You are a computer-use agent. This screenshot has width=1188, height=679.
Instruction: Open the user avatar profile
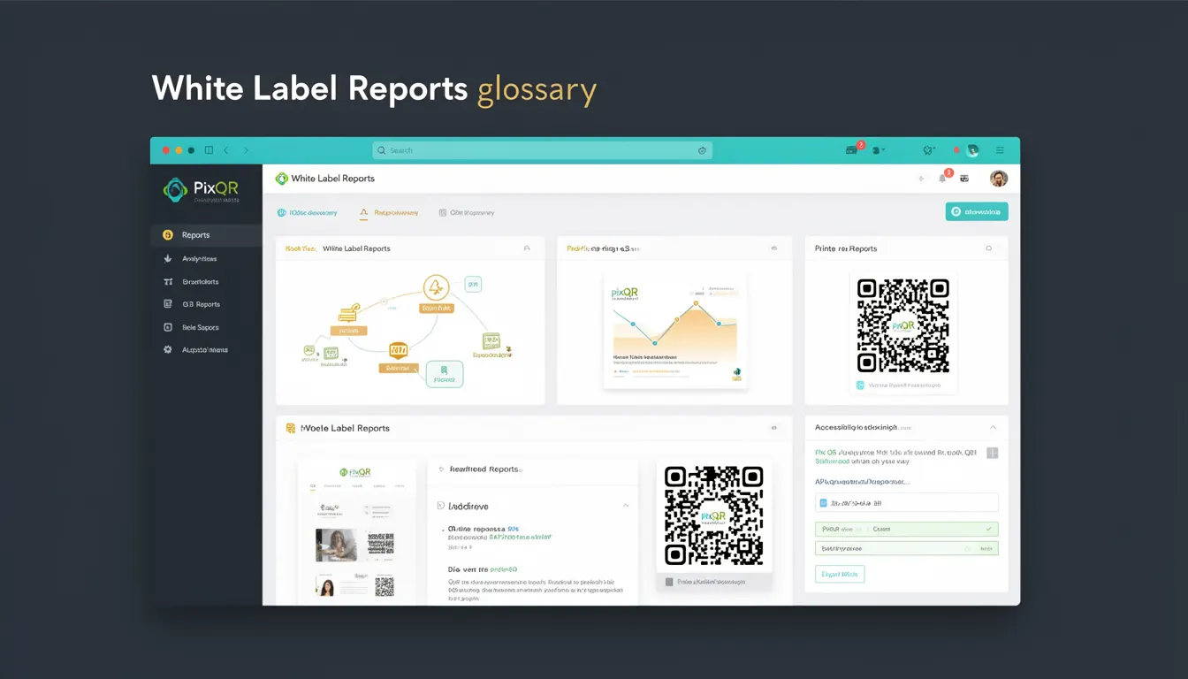999,179
